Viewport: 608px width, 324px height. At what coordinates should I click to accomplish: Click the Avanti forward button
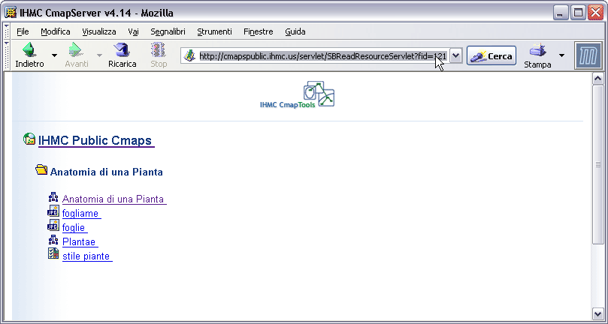pyautogui.click(x=77, y=55)
